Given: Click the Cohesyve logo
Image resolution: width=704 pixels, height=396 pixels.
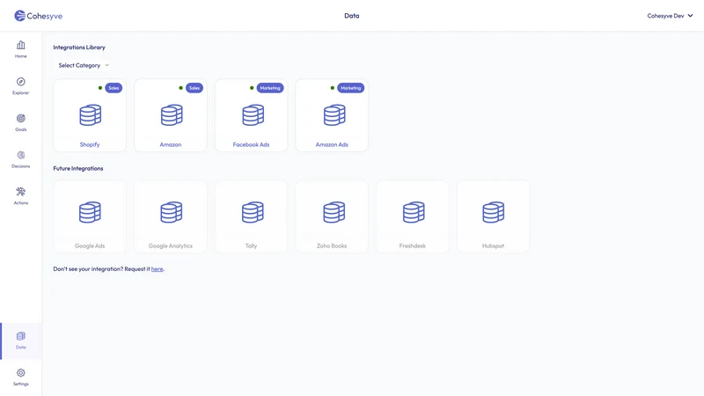Looking at the screenshot, I should point(38,16).
